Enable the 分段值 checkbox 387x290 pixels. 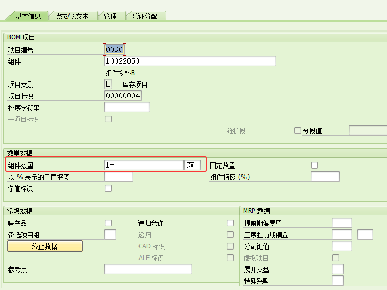coord(298,131)
